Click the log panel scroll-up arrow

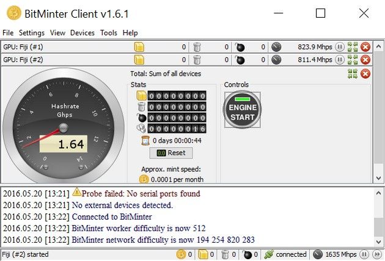(x=378, y=193)
